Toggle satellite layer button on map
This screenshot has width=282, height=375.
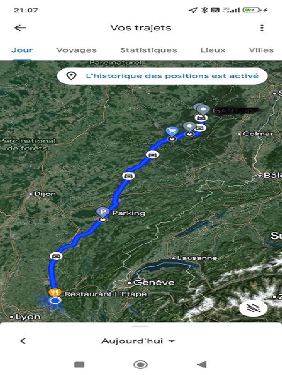[253, 308]
